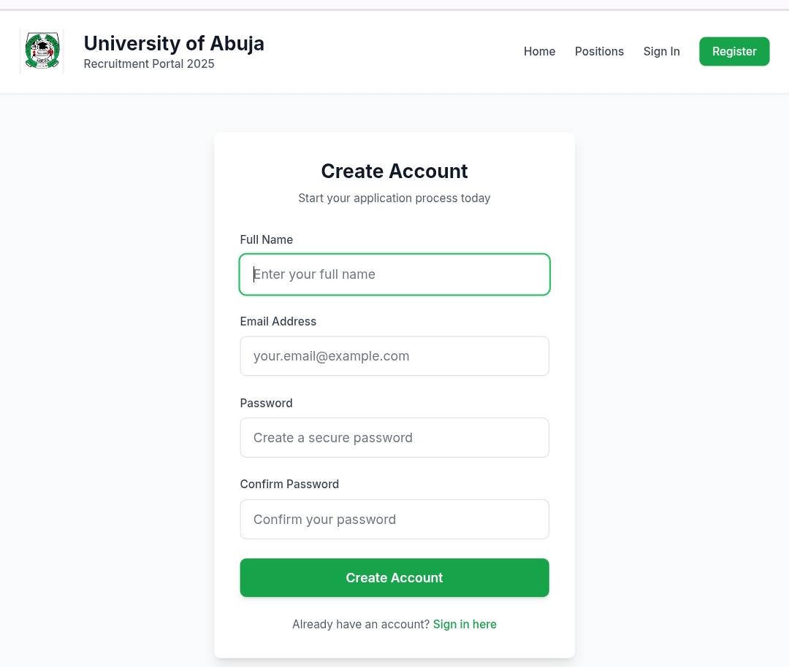Open Sign In from the header
The image size is (789, 667).
coord(661,51)
